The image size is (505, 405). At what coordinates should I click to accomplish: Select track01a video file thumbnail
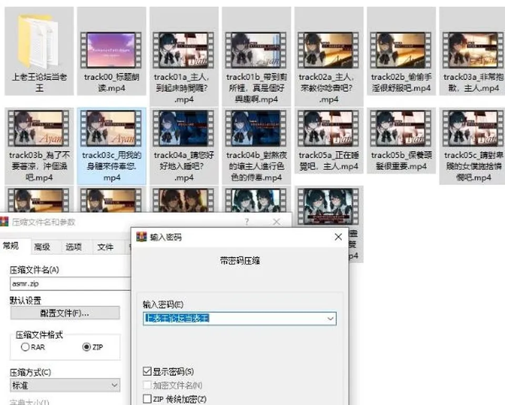click(184, 50)
